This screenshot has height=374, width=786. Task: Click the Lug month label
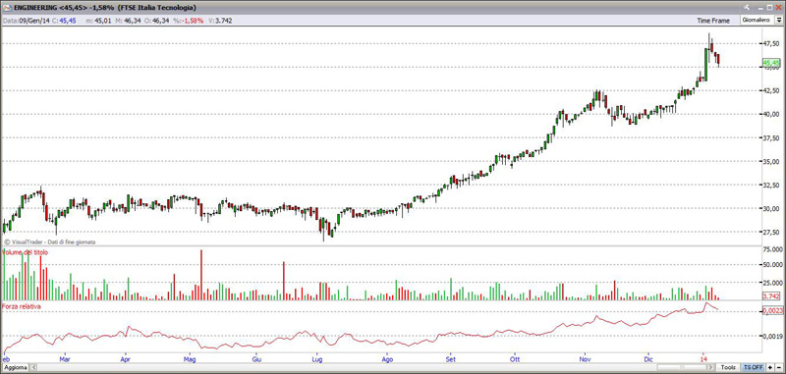316,359
